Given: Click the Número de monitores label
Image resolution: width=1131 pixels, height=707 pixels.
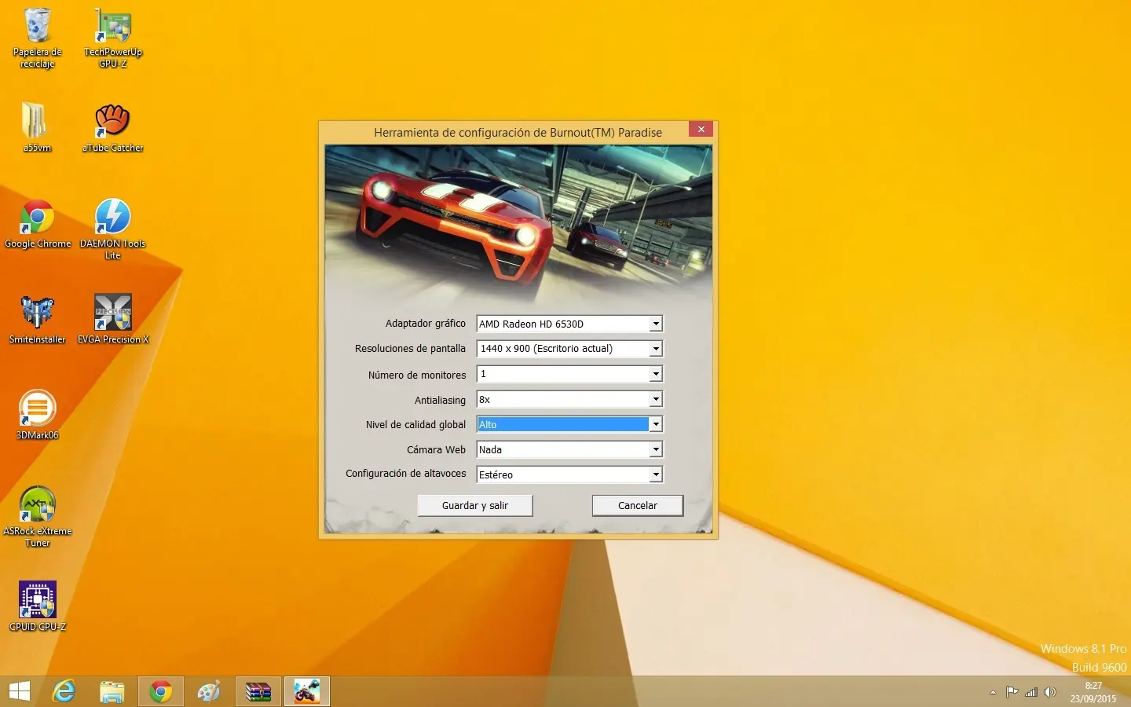Looking at the screenshot, I should (417, 375).
